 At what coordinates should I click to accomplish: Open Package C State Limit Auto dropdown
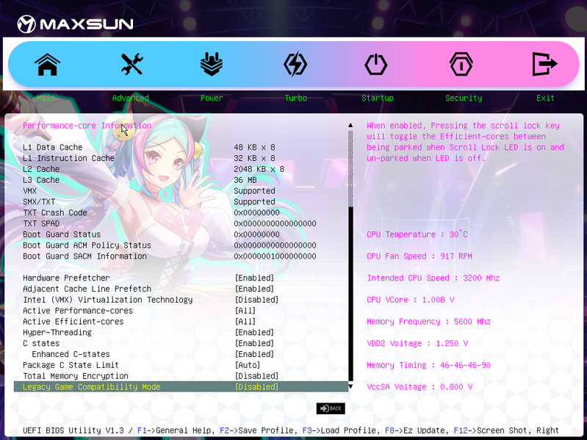[x=248, y=365]
